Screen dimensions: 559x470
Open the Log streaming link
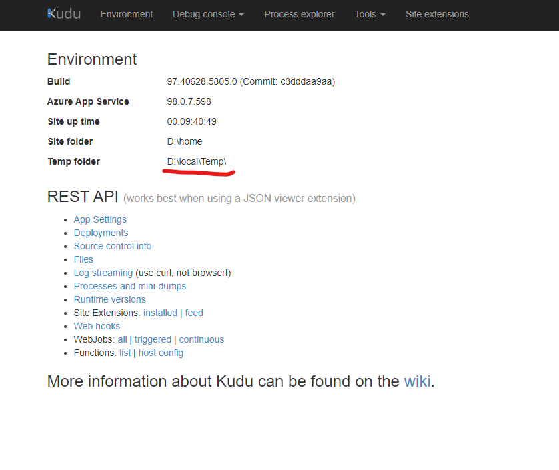[x=103, y=273]
